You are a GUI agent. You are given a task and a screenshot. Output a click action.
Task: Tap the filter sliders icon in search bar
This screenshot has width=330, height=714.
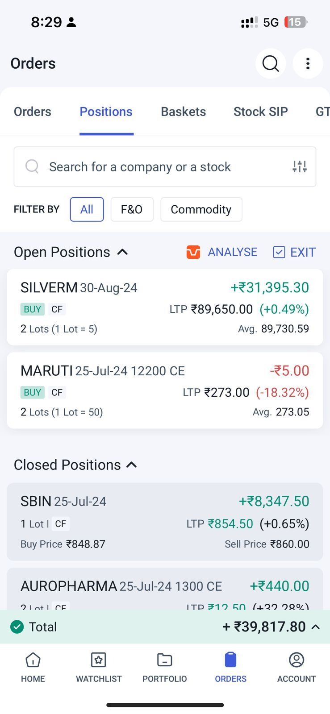coord(300,166)
